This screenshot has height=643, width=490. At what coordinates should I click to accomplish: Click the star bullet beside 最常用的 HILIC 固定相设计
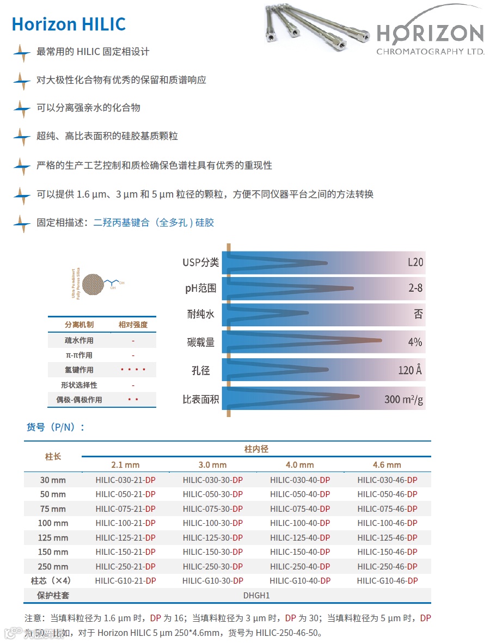(22, 52)
